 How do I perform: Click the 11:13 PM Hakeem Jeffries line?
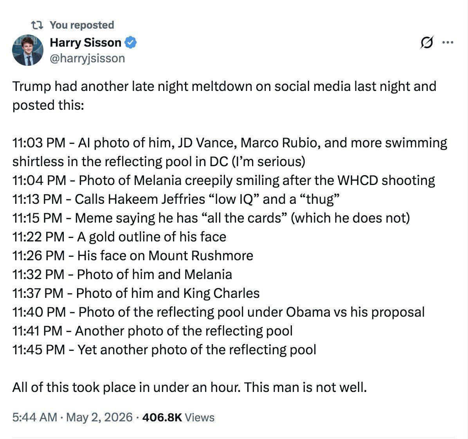[x=176, y=199]
